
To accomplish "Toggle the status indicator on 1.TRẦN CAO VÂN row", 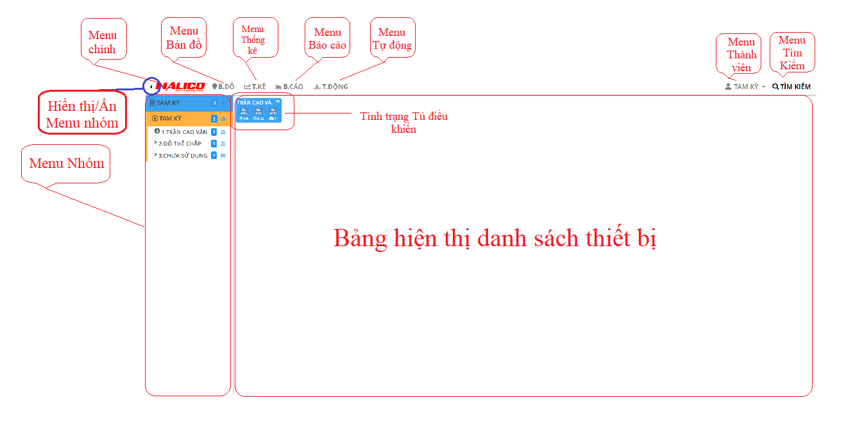I will (156, 131).
